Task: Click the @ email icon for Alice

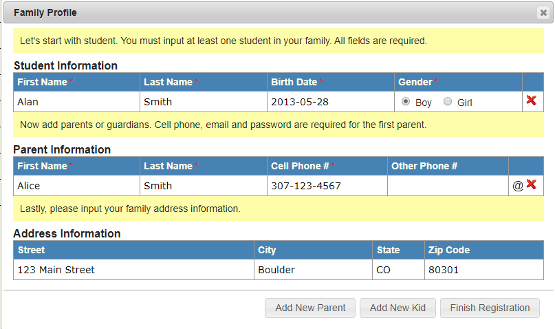Action: pyautogui.click(x=517, y=186)
